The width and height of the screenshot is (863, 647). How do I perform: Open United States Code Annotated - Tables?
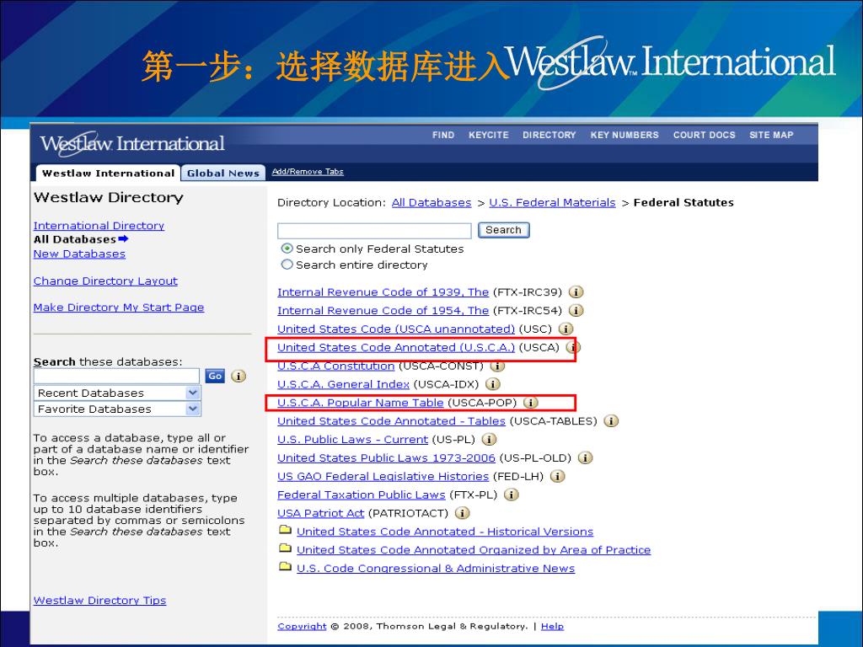point(391,421)
